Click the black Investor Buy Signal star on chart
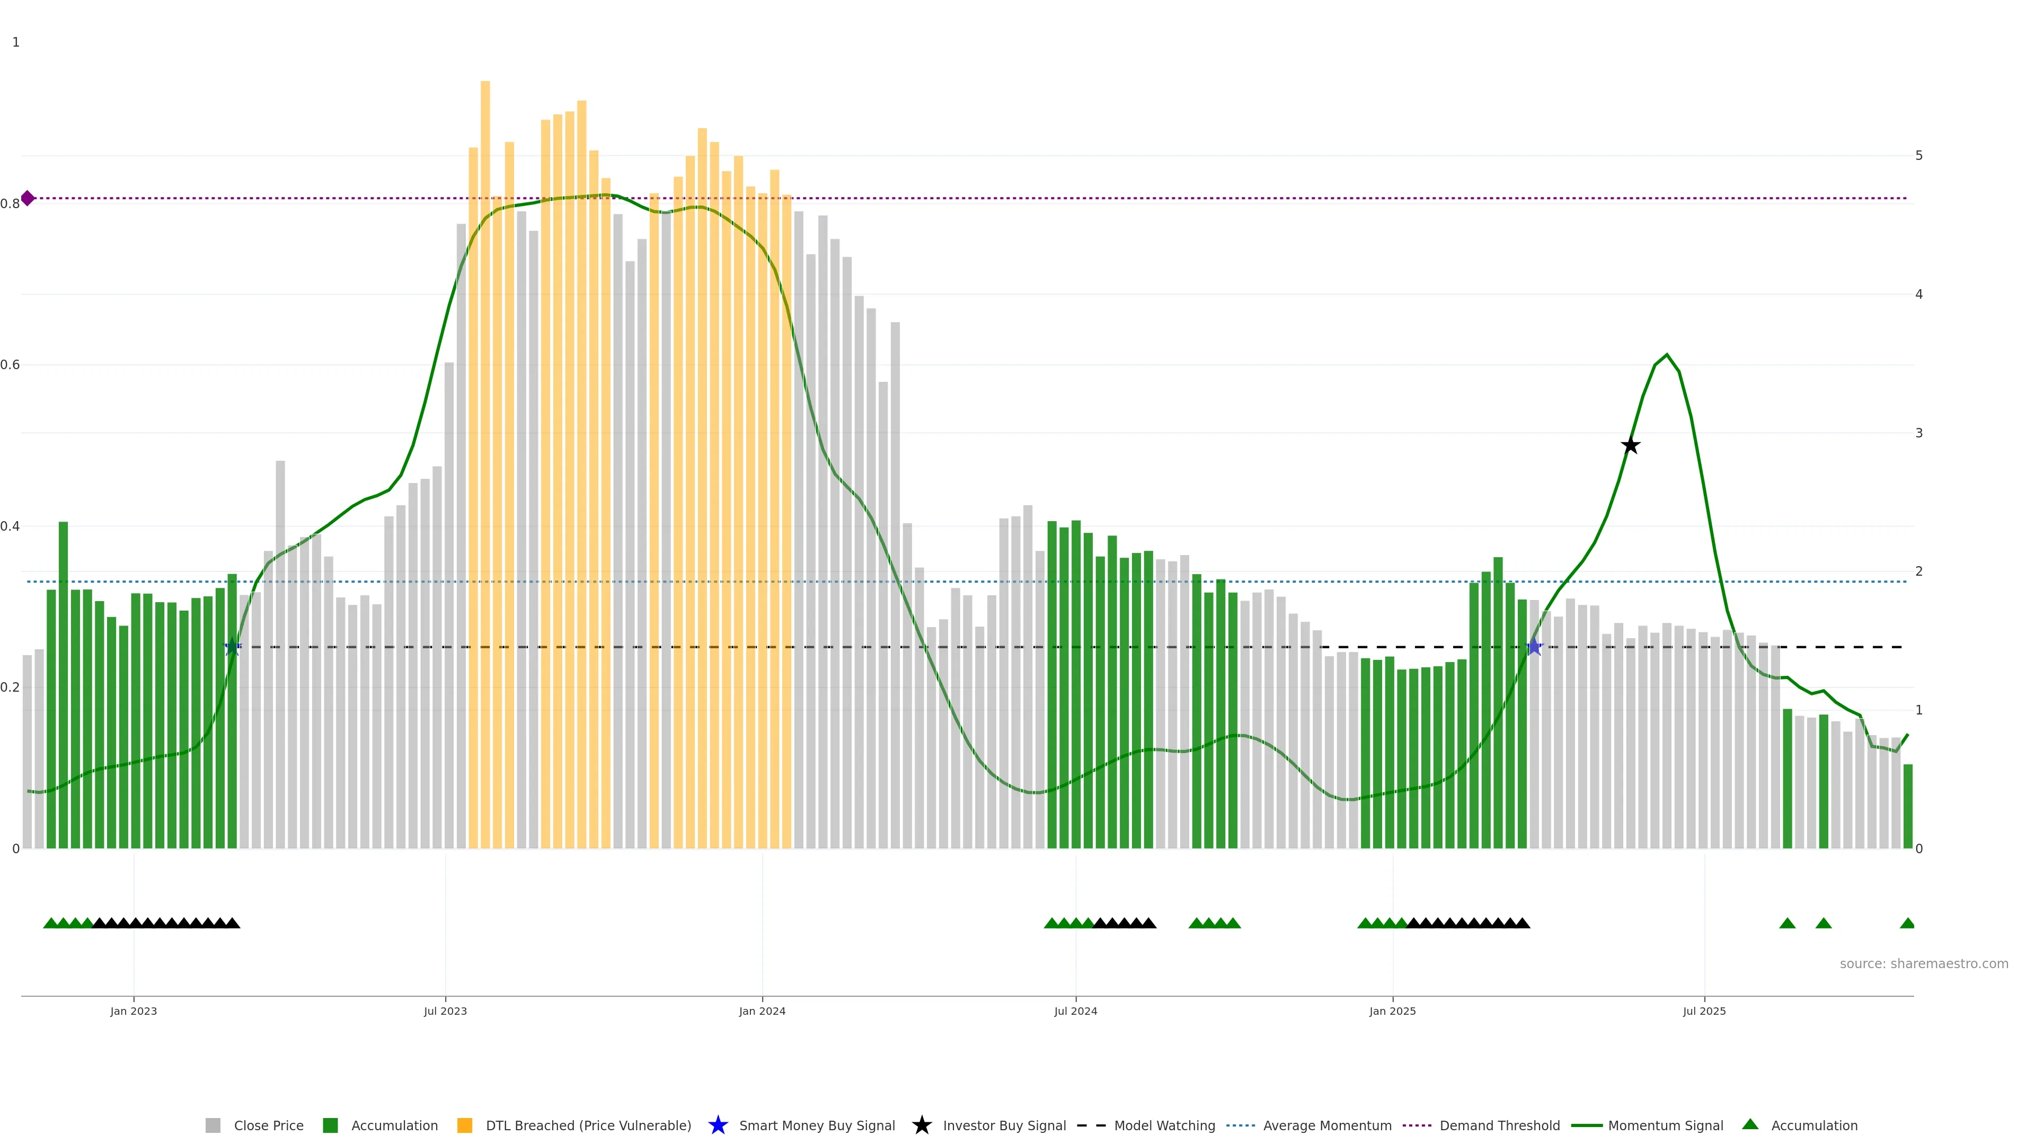2035x1144 pixels. 1631,445
